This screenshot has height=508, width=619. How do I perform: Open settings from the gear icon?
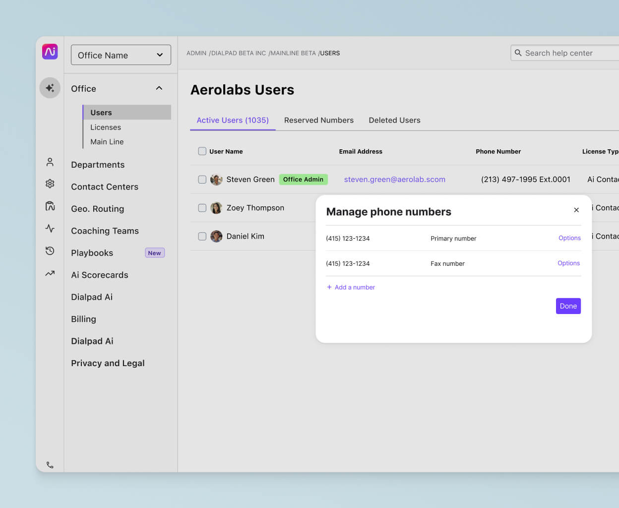point(50,184)
